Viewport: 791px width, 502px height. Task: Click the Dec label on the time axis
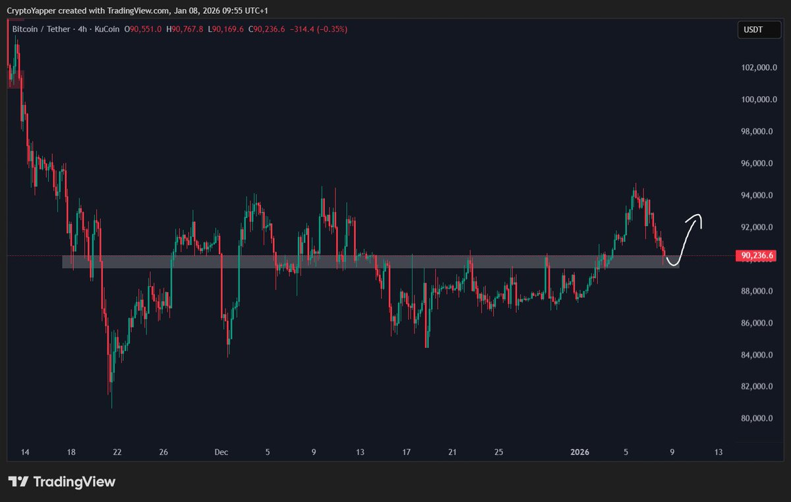pyautogui.click(x=221, y=453)
